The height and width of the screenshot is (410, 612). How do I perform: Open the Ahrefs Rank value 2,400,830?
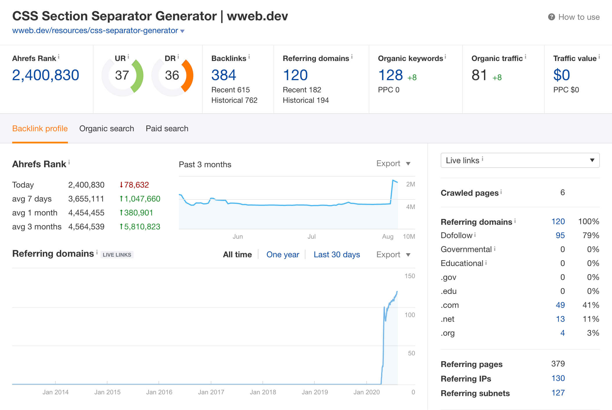[46, 75]
